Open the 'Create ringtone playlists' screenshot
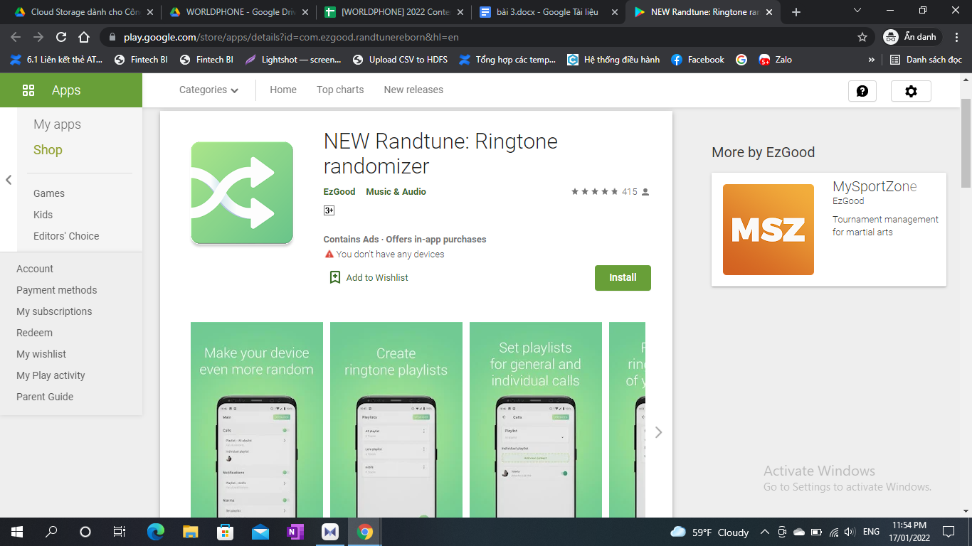The width and height of the screenshot is (972, 546). [x=396, y=419]
